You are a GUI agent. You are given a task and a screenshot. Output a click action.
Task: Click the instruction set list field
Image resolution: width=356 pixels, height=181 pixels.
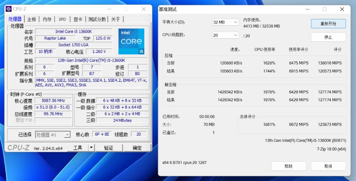(x=91, y=83)
